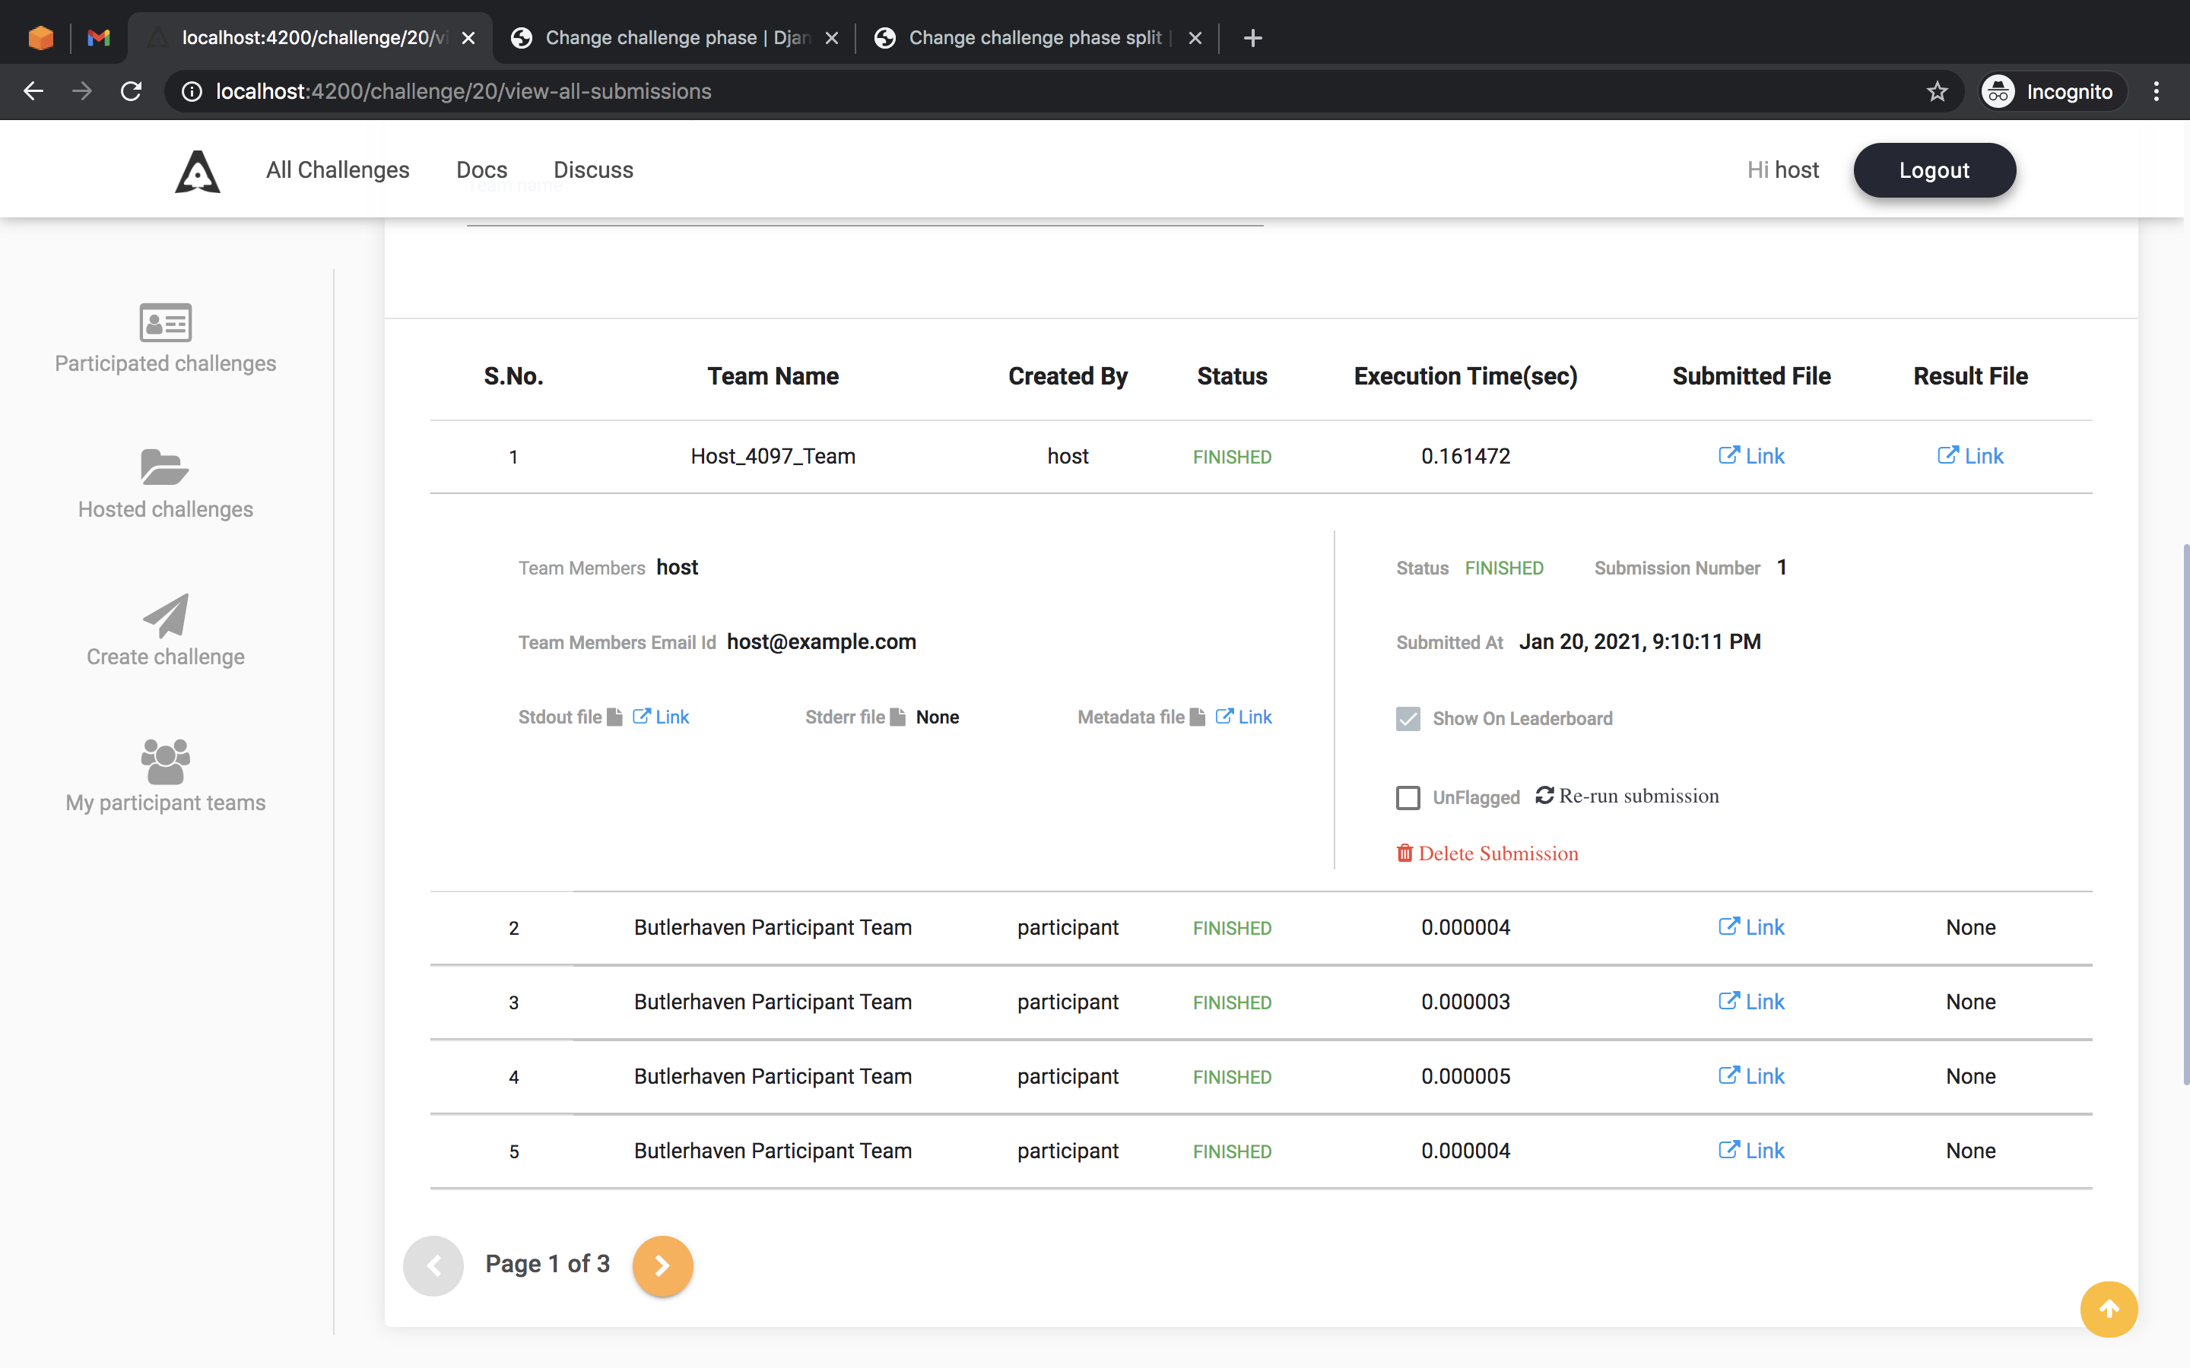
Task: Expand submission row number 3
Action: (x=1261, y=1002)
